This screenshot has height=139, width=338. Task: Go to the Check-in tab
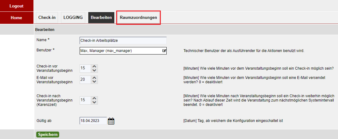click(47, 18)
